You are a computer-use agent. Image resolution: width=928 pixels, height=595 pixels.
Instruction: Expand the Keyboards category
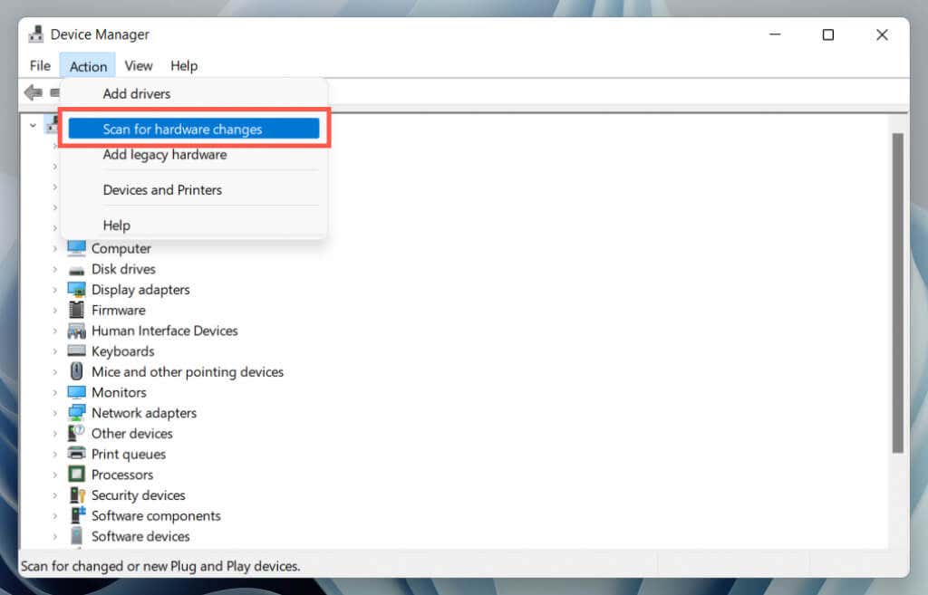[55, 351]
